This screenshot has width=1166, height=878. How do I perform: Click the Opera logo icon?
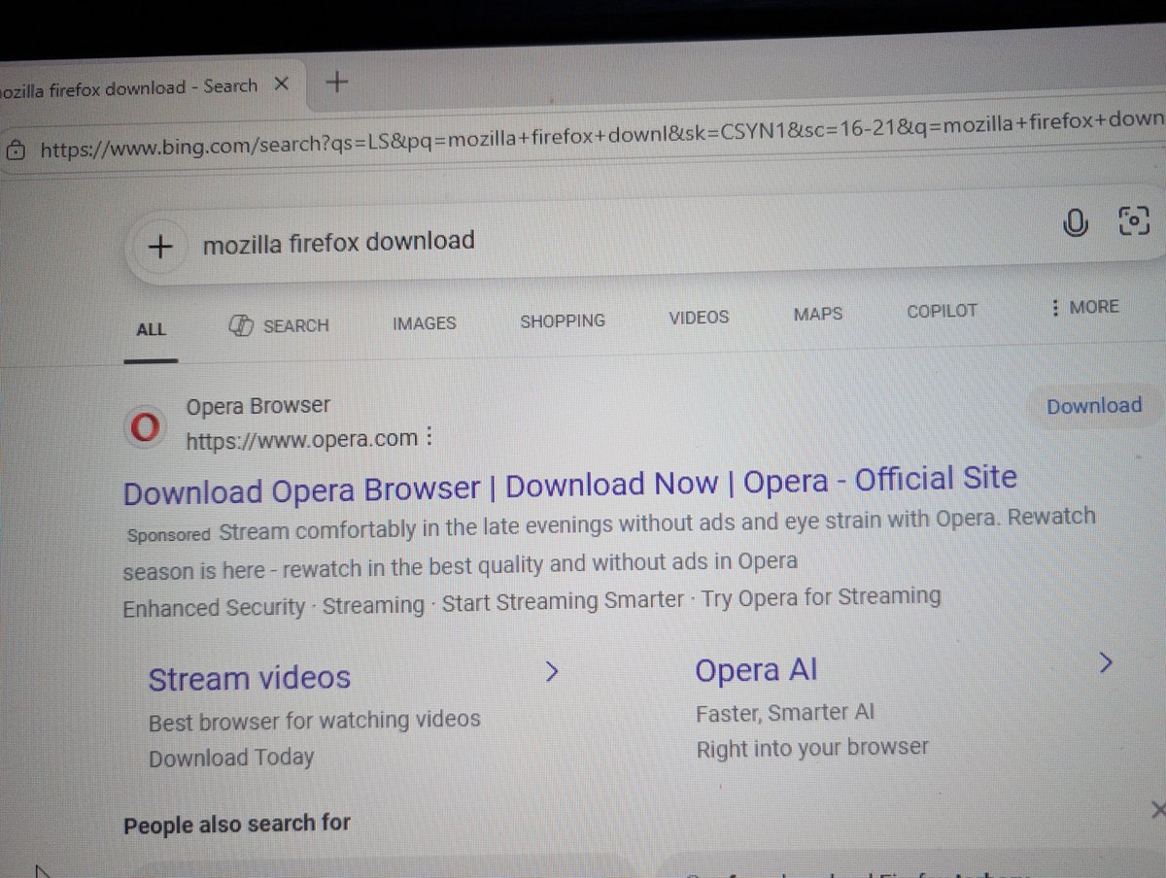click(x=145, y=426)
